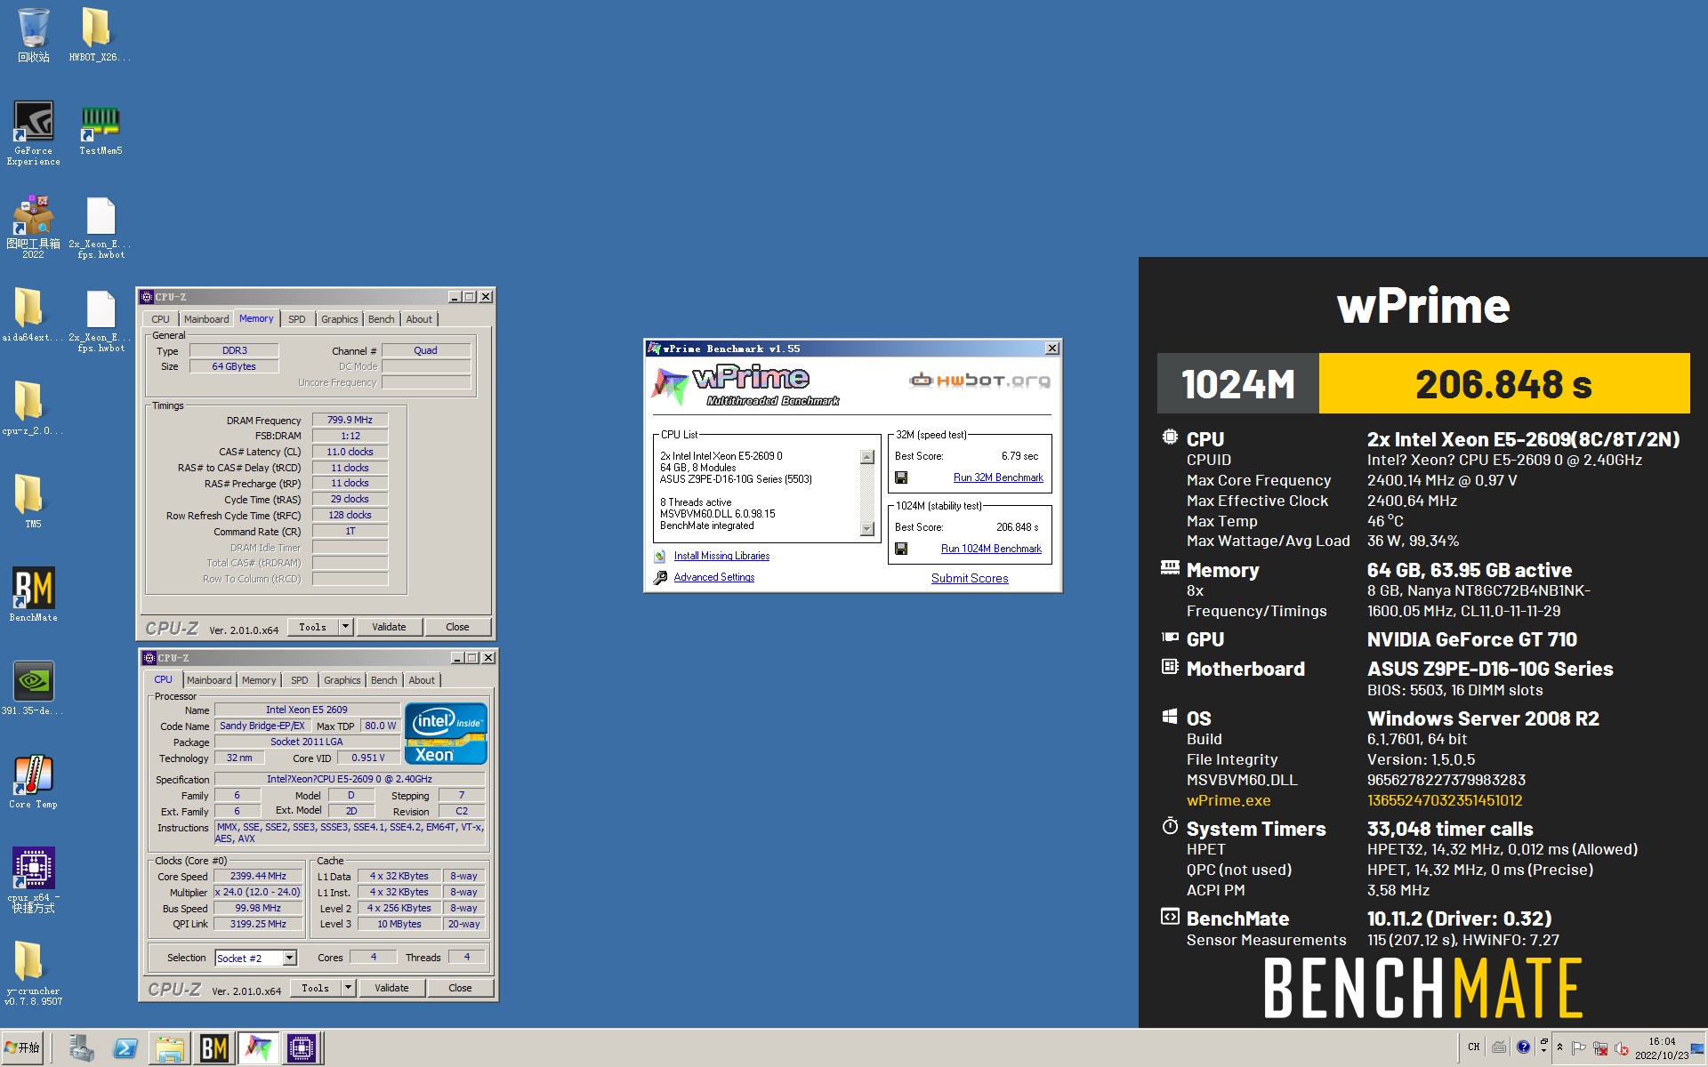Image resolution: width=1708 pixels, height=1067 pixels.
Task: Launch Core Temp desktop shortcut
Action: click(33, 782)
